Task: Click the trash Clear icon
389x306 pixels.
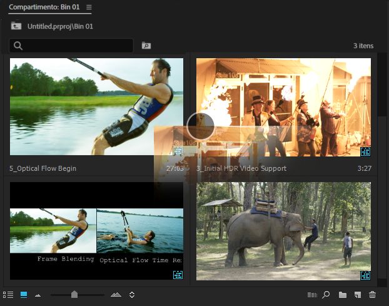Action: [372, 295]
